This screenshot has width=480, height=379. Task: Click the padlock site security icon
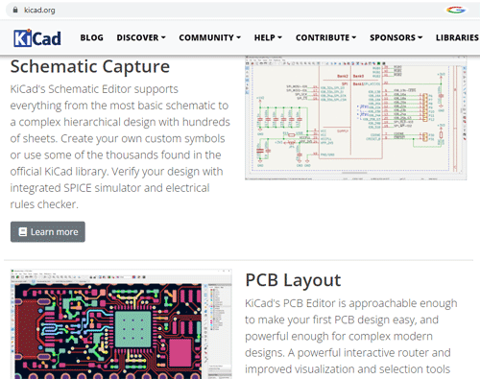tap(15, 10)
